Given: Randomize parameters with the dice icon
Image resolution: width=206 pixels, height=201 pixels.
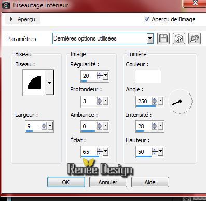Looking at the screenshot, I should [179, 38].
